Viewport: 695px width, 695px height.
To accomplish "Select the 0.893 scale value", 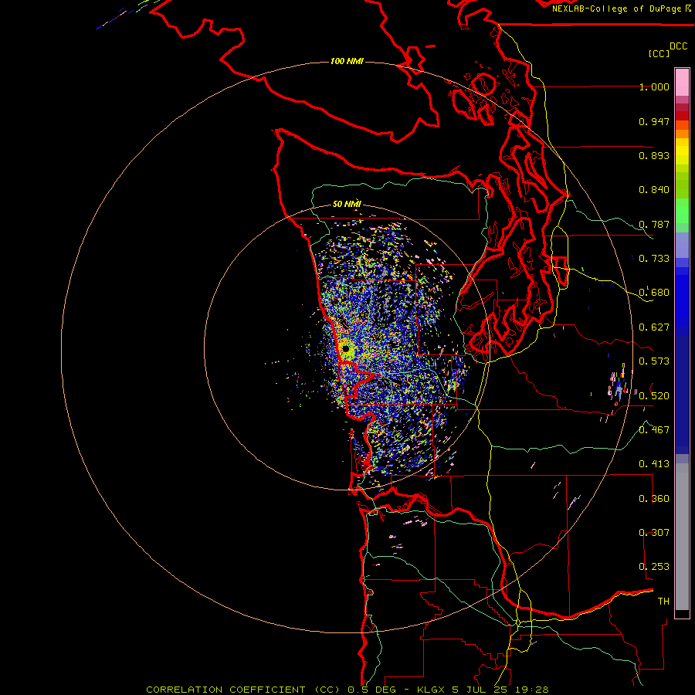I will (654, 155).
